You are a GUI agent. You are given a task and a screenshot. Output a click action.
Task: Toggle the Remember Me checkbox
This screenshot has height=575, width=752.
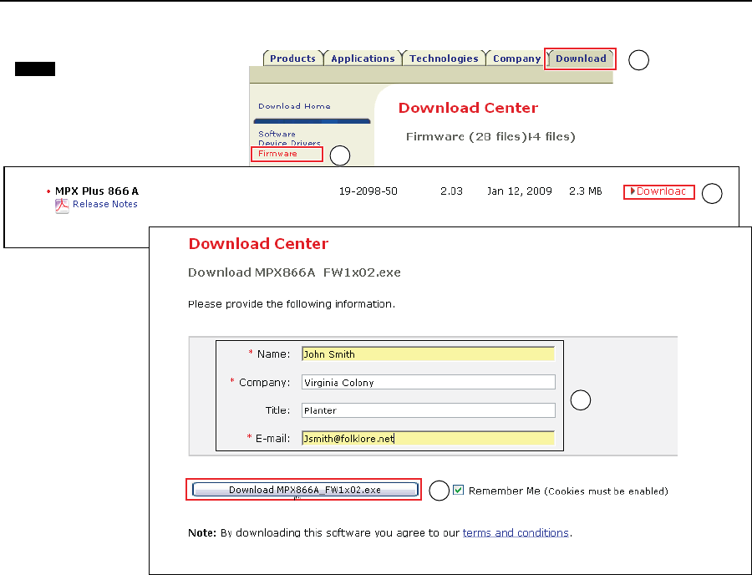(458, 491)
